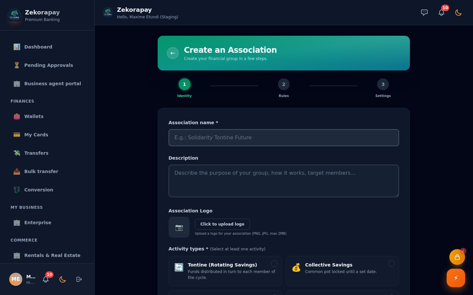This screenshot has height=295, width=473.
Task: Click the Zekorapay logo in the sidebar
Action: (x=14, y=15)
